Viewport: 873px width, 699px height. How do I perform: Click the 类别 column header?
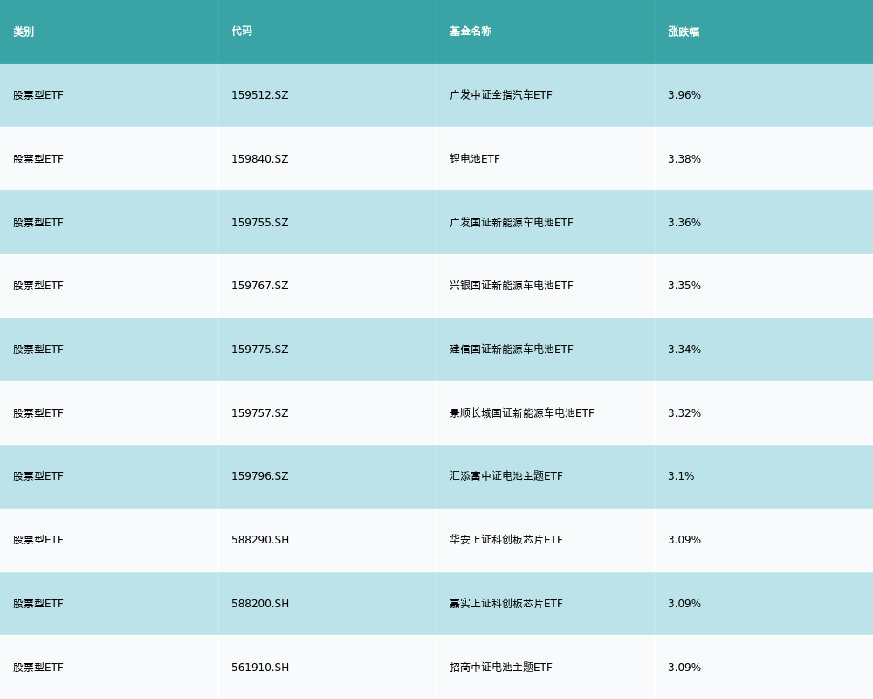pyautogui.click(x=24, y=31)
